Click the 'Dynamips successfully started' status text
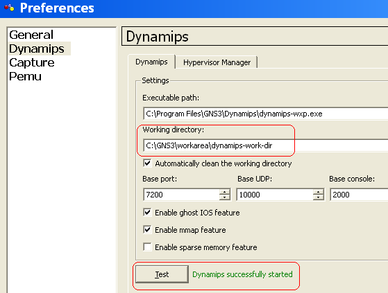The image size is (388, 293). point(242,274)
